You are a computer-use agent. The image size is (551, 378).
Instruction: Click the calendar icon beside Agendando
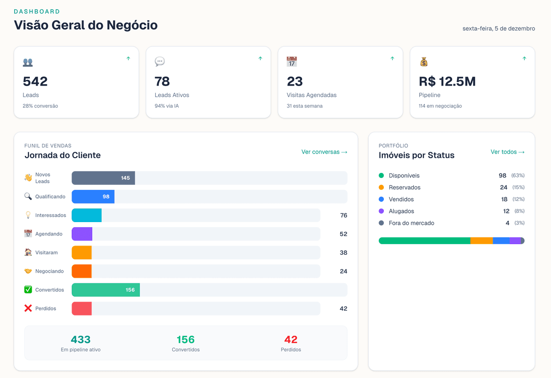pos(28,234)
